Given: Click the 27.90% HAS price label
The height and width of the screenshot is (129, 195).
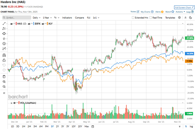Looking at the screenshot, I should (x=189, y=38).
